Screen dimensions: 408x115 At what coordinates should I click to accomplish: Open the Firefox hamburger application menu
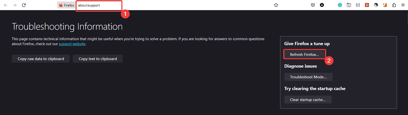coord(403,5)
